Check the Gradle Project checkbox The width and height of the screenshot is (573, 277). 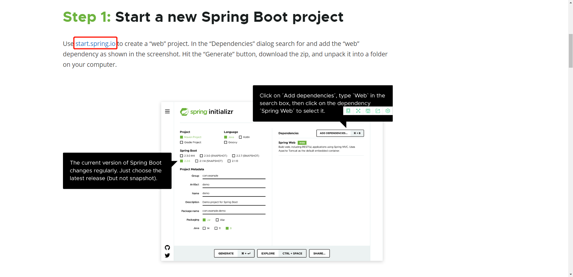tap(181, 143)
